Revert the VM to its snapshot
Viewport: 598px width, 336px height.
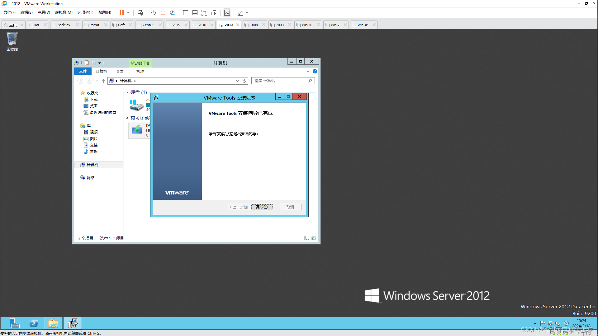(163, 13)
